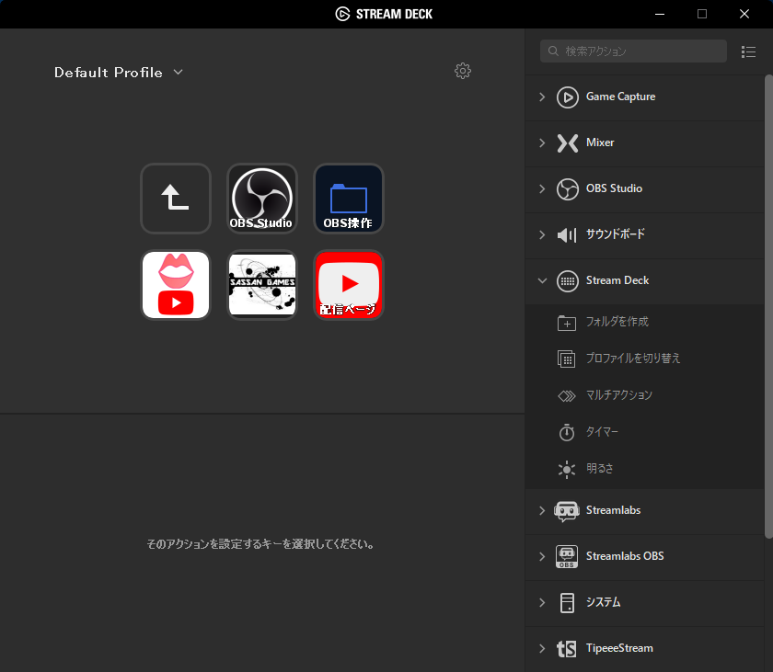Open the 配信ページ YouTube key

pos(348,285)
